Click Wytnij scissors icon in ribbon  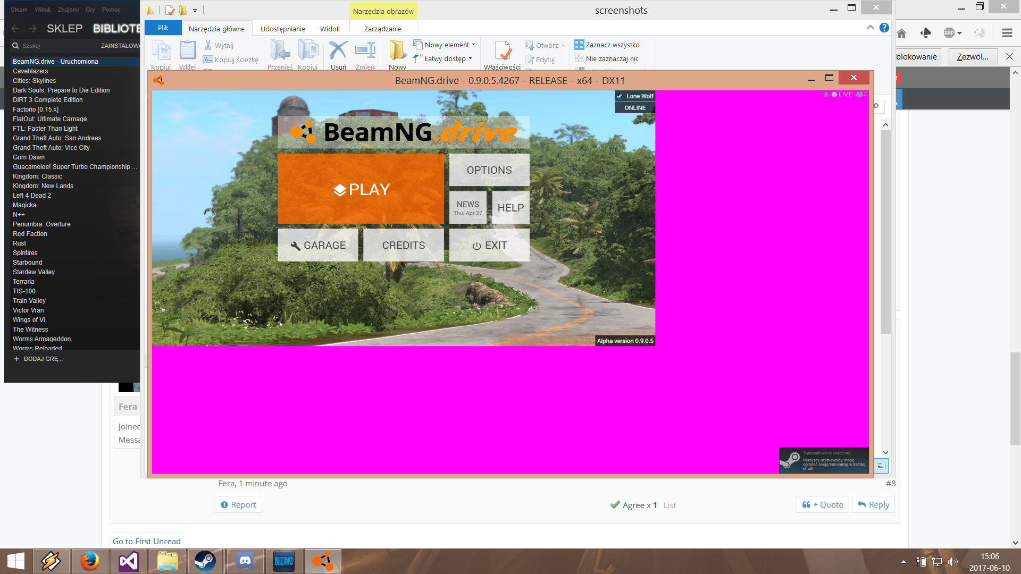(219, 45)
